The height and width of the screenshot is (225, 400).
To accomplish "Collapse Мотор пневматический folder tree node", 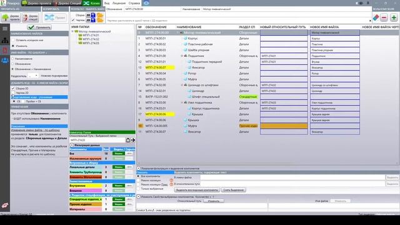I will (x=72, y=31).
